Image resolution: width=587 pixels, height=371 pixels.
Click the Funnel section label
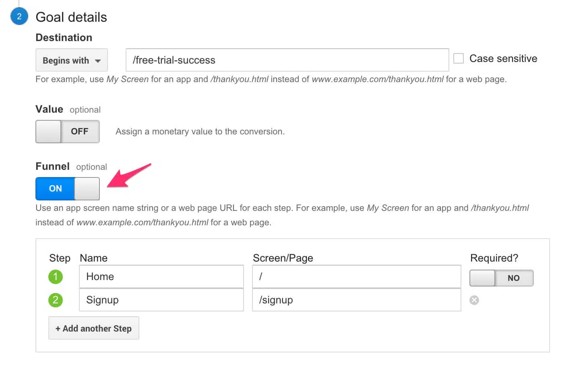tap(52, 166)
